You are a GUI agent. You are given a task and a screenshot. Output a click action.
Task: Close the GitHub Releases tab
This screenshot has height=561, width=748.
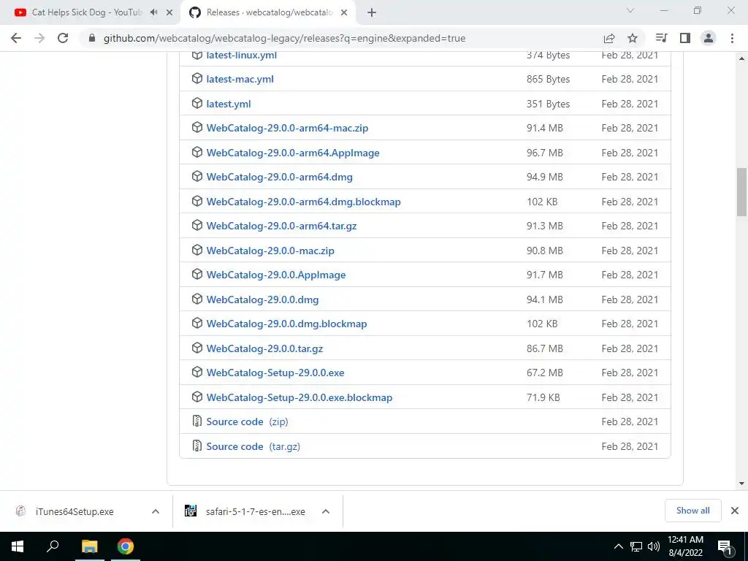tap(344, 13)
